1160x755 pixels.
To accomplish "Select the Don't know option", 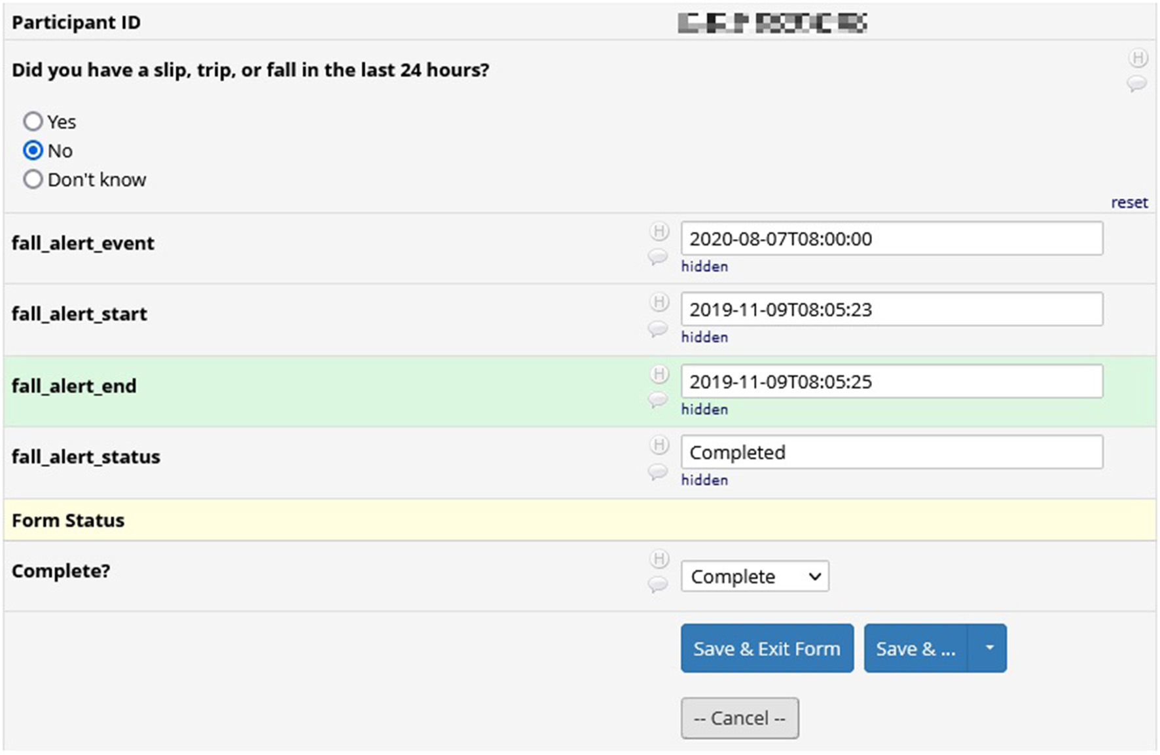I will (x=33, y=179).
